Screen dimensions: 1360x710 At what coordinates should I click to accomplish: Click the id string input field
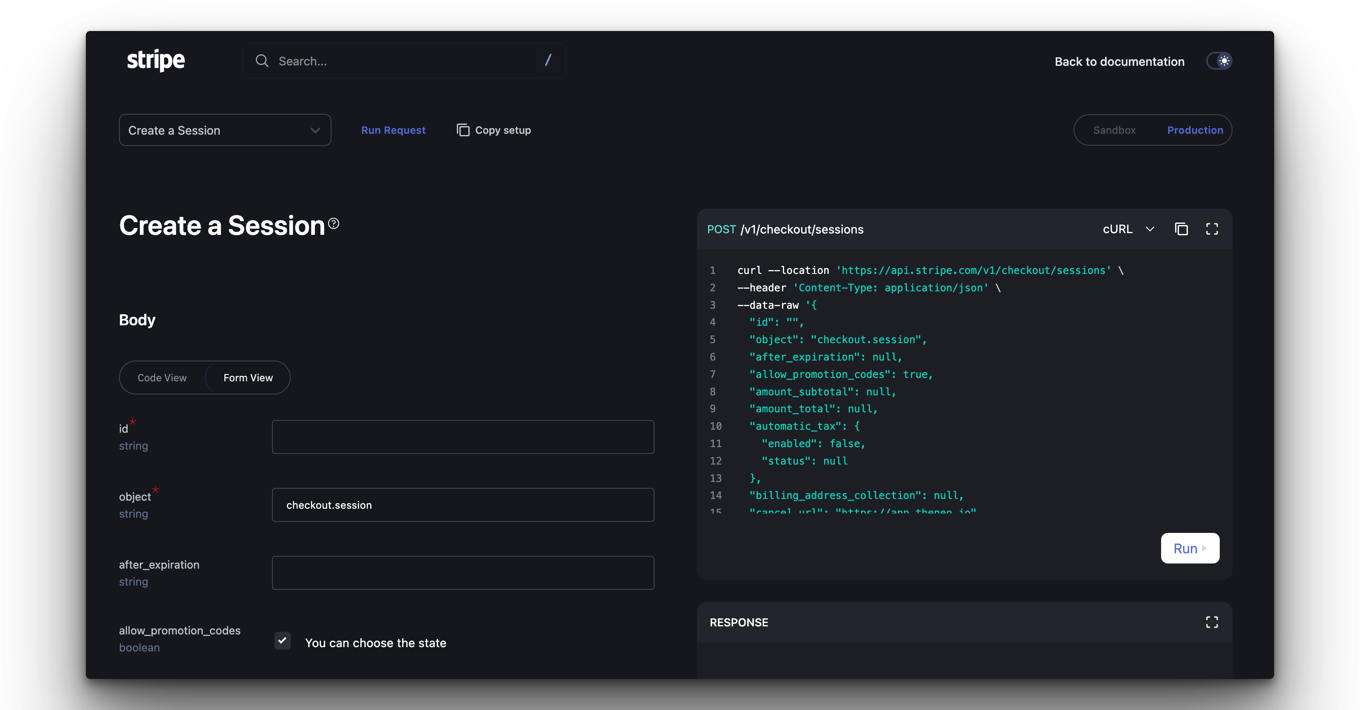pos(462,437)
